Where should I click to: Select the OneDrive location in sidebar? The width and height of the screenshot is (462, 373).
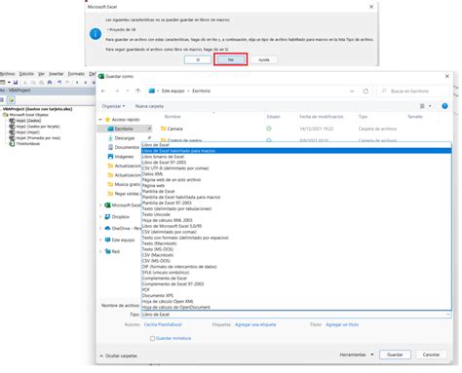click(126, 228)
